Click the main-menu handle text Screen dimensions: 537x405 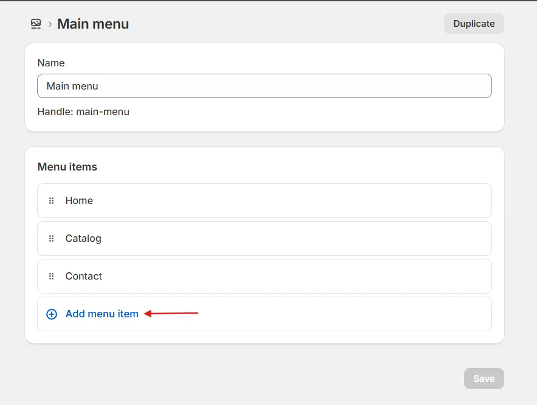point(83,111)
